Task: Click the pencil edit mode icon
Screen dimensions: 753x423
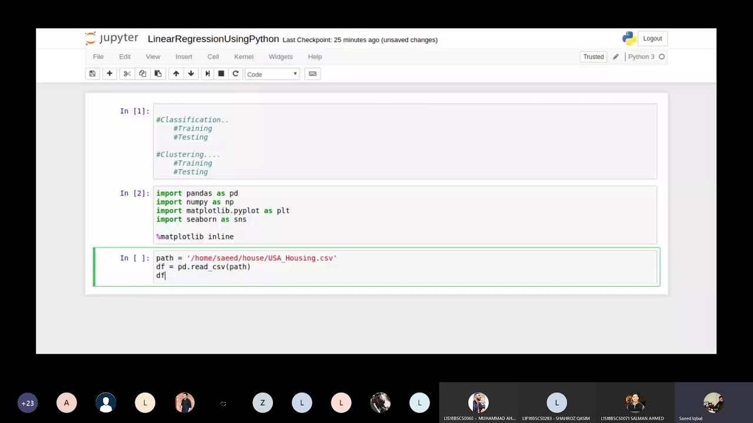Action: [616, 57]
